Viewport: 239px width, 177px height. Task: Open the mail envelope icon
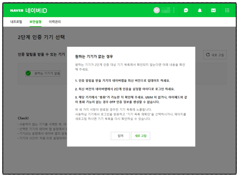point(213,11)
